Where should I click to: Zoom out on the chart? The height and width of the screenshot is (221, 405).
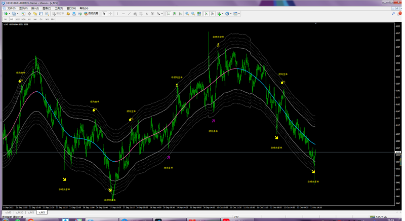pyautogui.click(x=193, y=14)
